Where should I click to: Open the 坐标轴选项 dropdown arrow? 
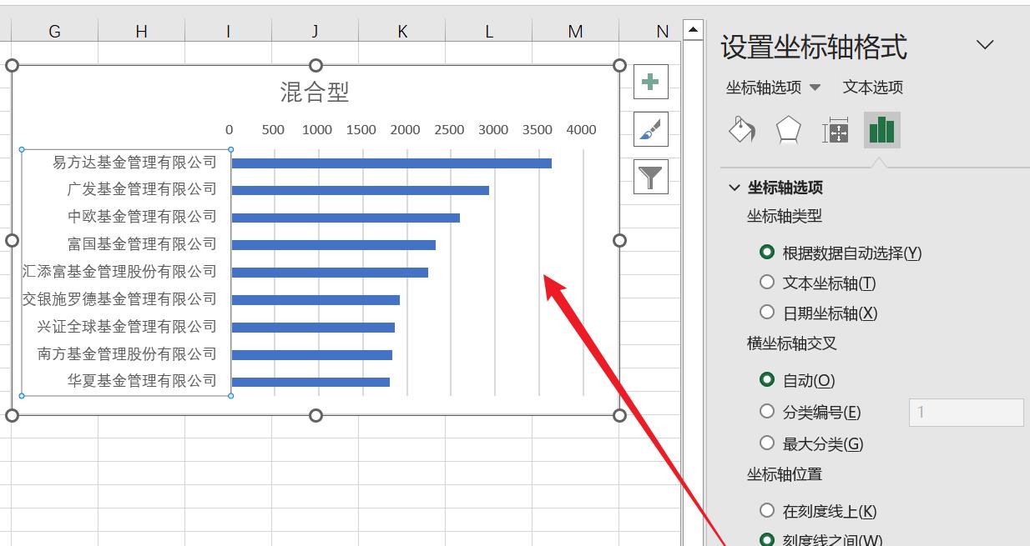pos(815,88)
